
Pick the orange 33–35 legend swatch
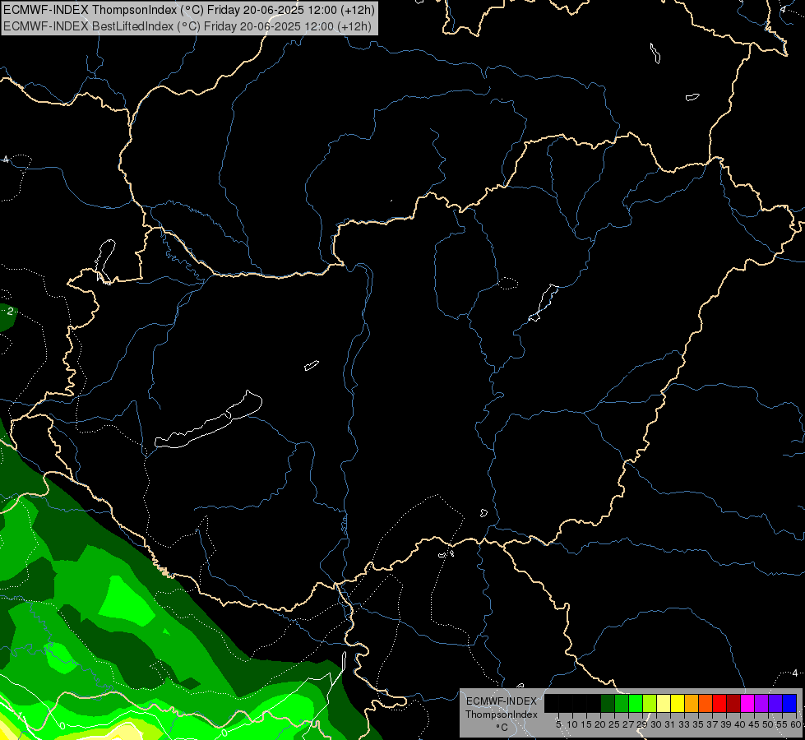[691, 703]
